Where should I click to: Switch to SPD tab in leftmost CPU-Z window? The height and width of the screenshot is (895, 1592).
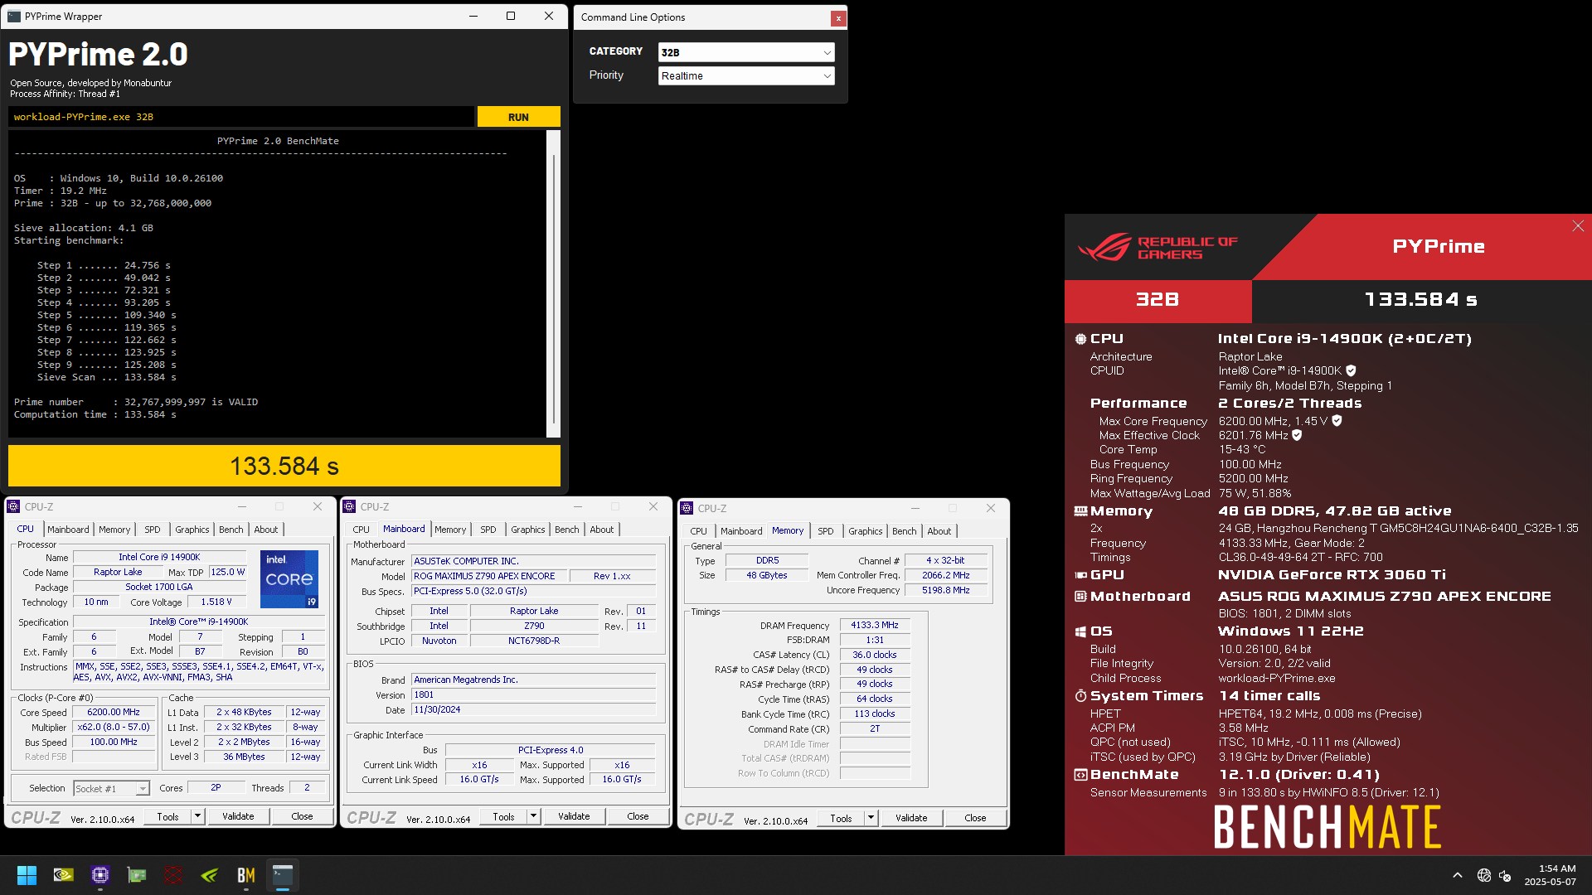153,530
